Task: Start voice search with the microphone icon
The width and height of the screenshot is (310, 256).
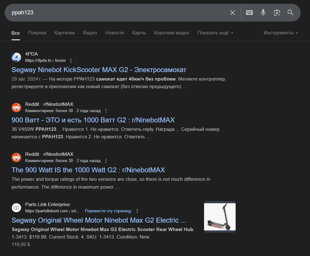Action: point(263,12)
